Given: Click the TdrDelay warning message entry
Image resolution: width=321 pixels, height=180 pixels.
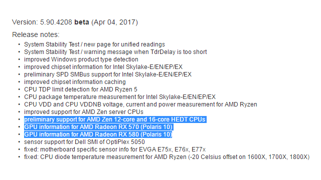Looking at the screenshot, I should point(115,52).
